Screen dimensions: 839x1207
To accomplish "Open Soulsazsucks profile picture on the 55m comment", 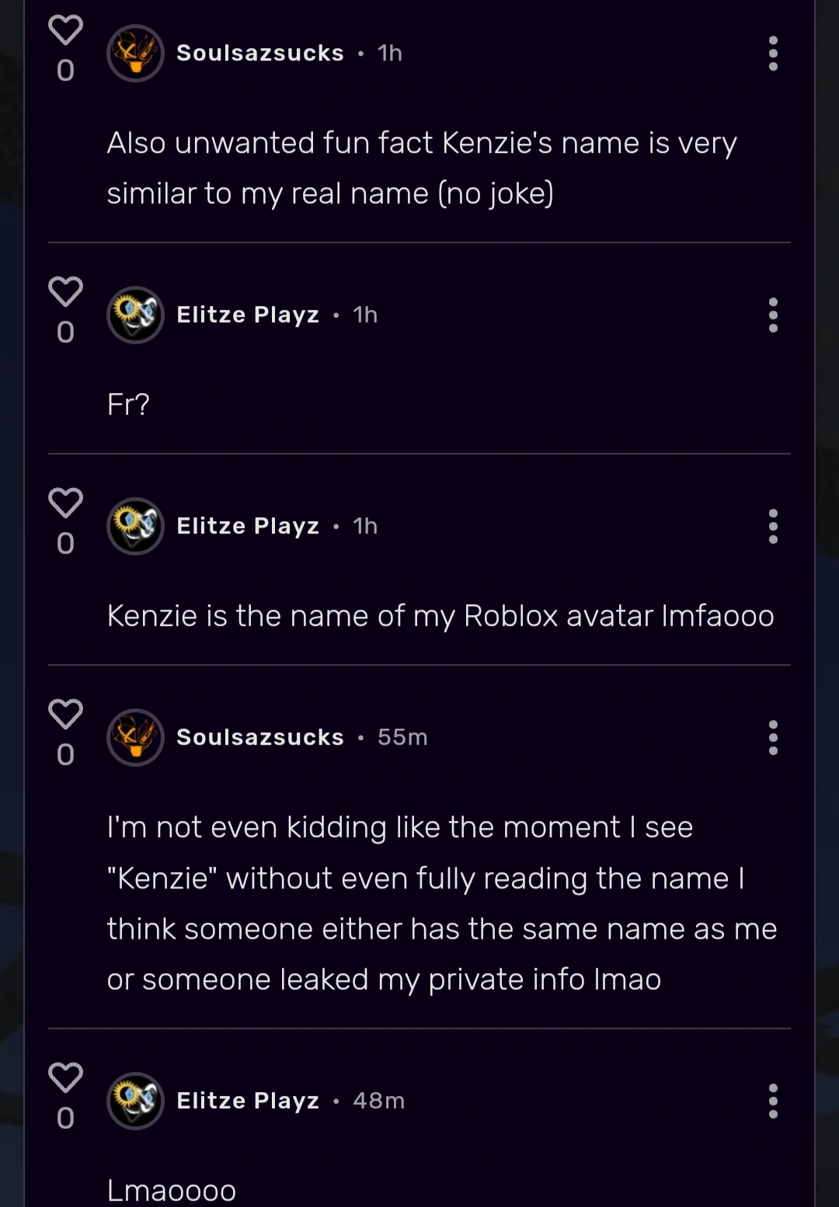I will coord(135,738).
